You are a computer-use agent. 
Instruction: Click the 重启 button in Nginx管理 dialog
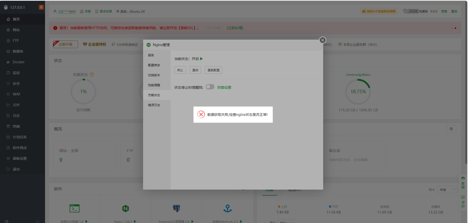tap(195, 70)
